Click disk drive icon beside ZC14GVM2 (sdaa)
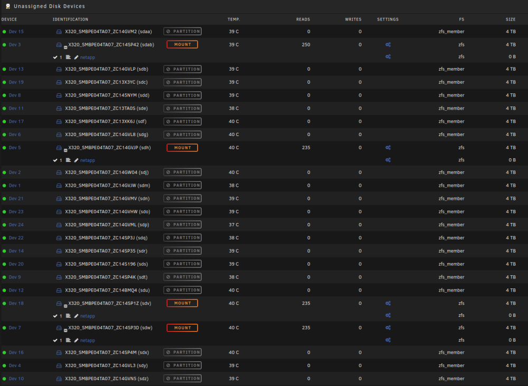This screenshot has width=528, height=386. 59,32
